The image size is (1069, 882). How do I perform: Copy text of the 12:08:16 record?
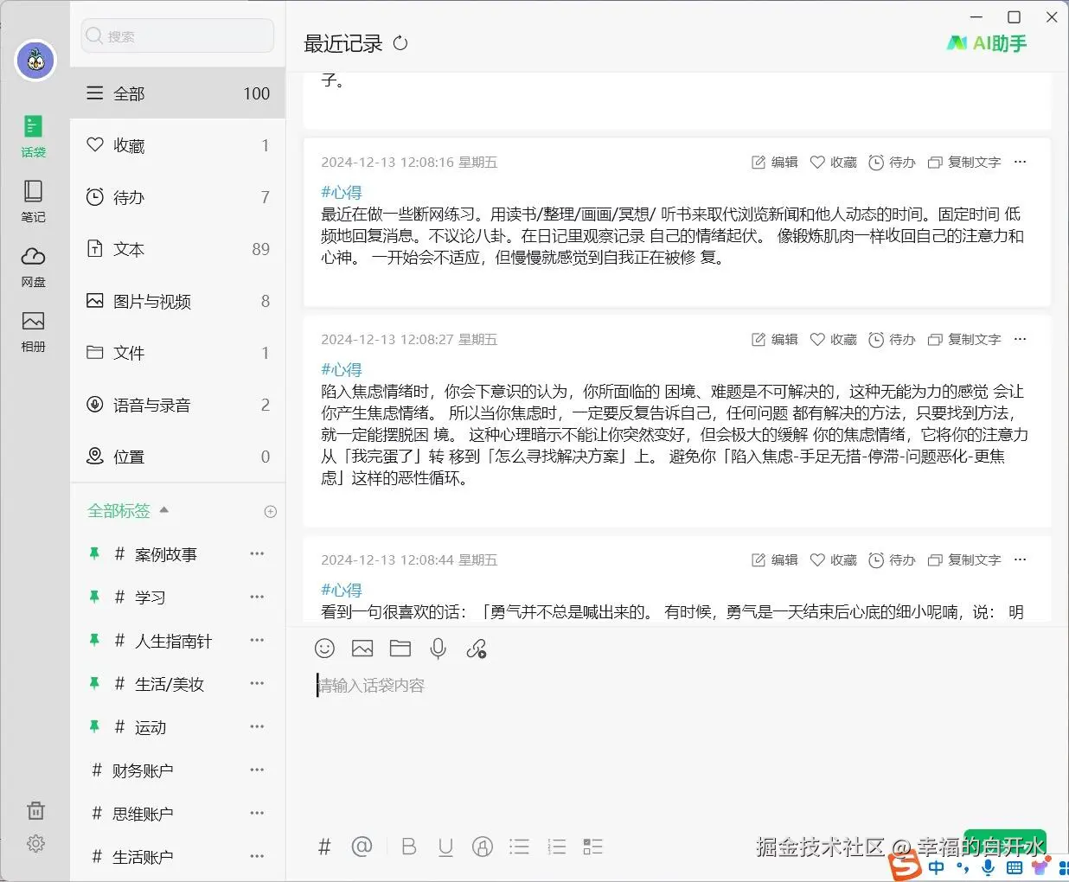click(x=964, y=163)
